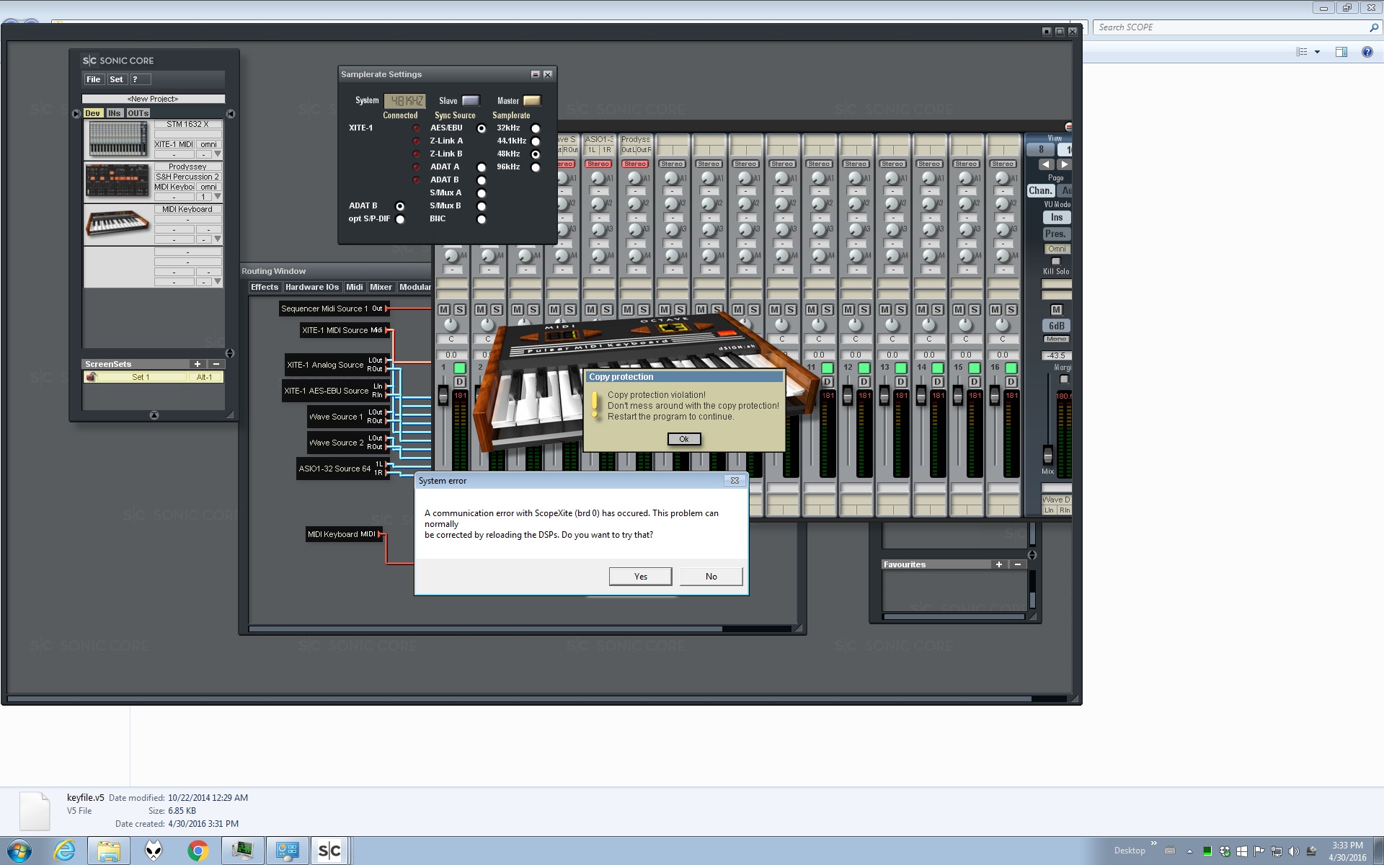
Task: Open Google Chrome from the taskbar
Action: pos(198,851)
